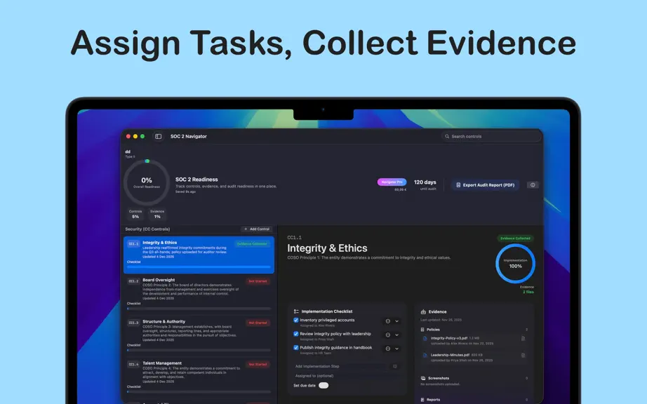
Task: Select the CC1.2 Board Oversight control
Action: tap(199, 293)
